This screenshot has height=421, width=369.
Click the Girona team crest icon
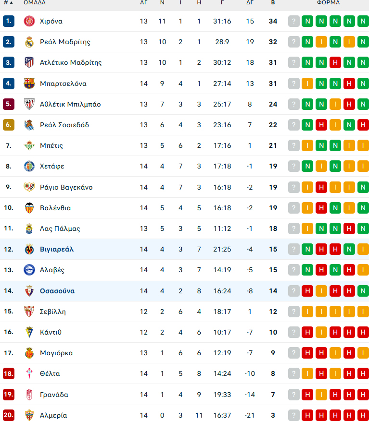pos(29,21)
